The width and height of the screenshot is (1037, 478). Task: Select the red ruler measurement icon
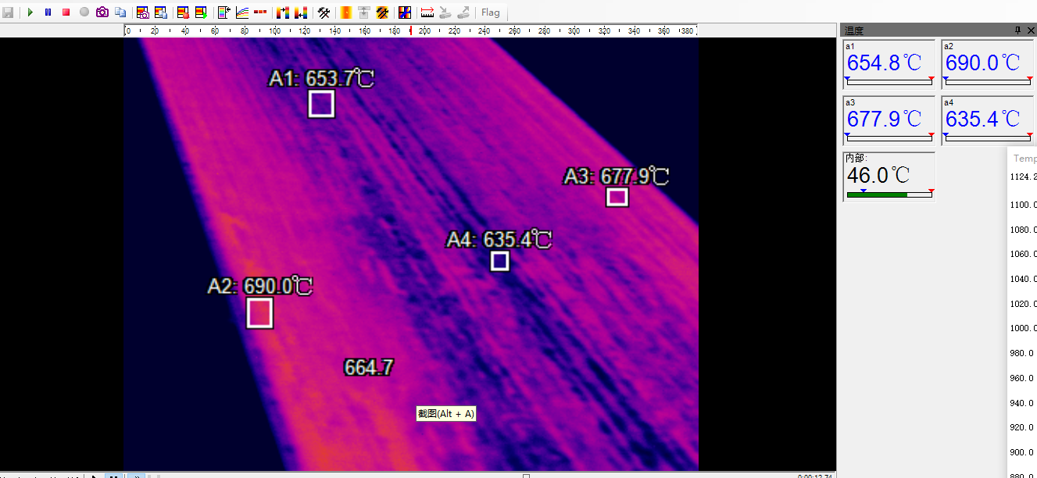[x=427, y=12]
